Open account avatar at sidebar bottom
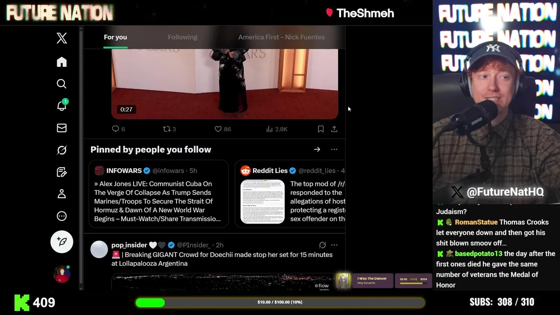Image resolution: width=560 pixels, height=315 pixels. point(62,274)
